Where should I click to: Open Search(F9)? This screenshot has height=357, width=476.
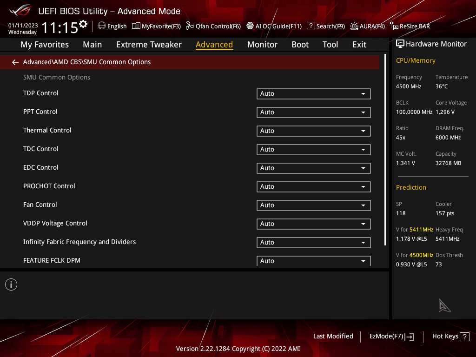[x=326, y=26]
